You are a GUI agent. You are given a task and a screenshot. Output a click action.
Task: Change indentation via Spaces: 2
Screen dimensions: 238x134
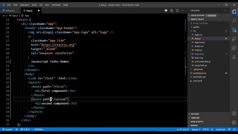click(196, 130)
